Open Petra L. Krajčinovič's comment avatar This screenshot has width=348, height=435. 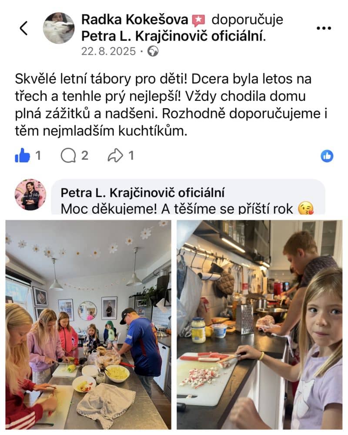pos(30,194)
